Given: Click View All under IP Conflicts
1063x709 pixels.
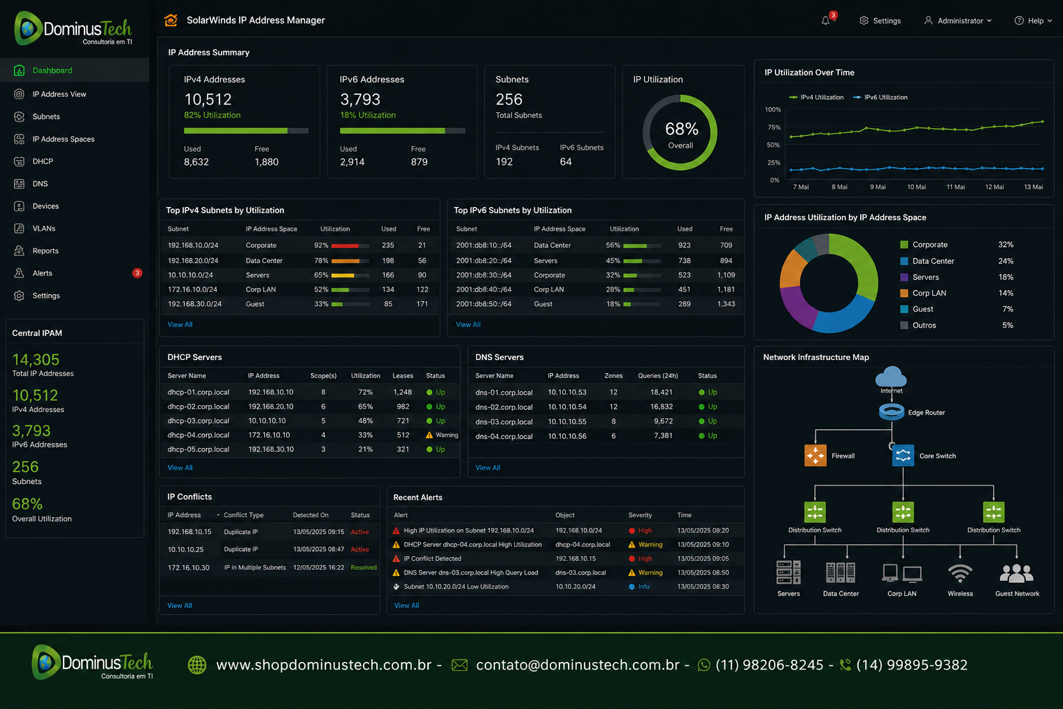Looking at the screenshot, I should click(x=180, y=606).
